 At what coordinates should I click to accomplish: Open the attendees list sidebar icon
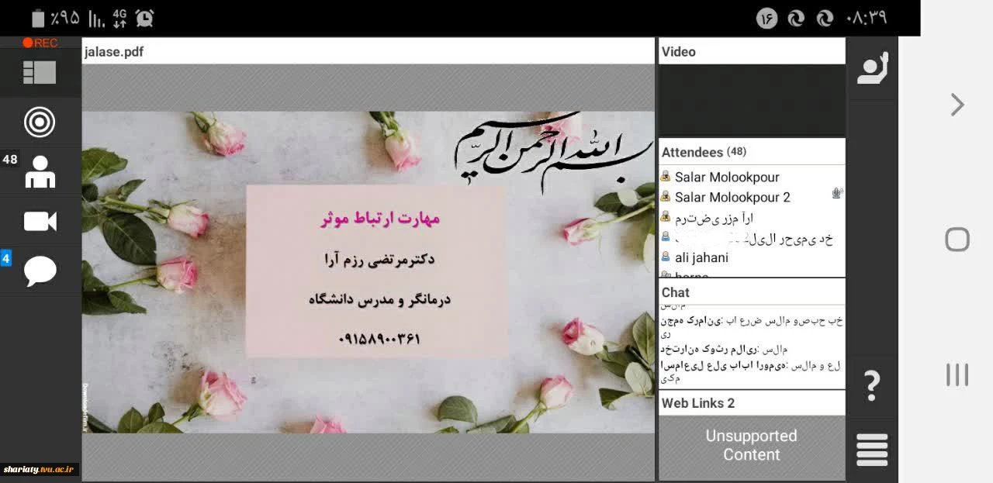(40, 171)
